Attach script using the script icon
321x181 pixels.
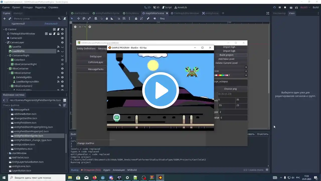point(65,19)
